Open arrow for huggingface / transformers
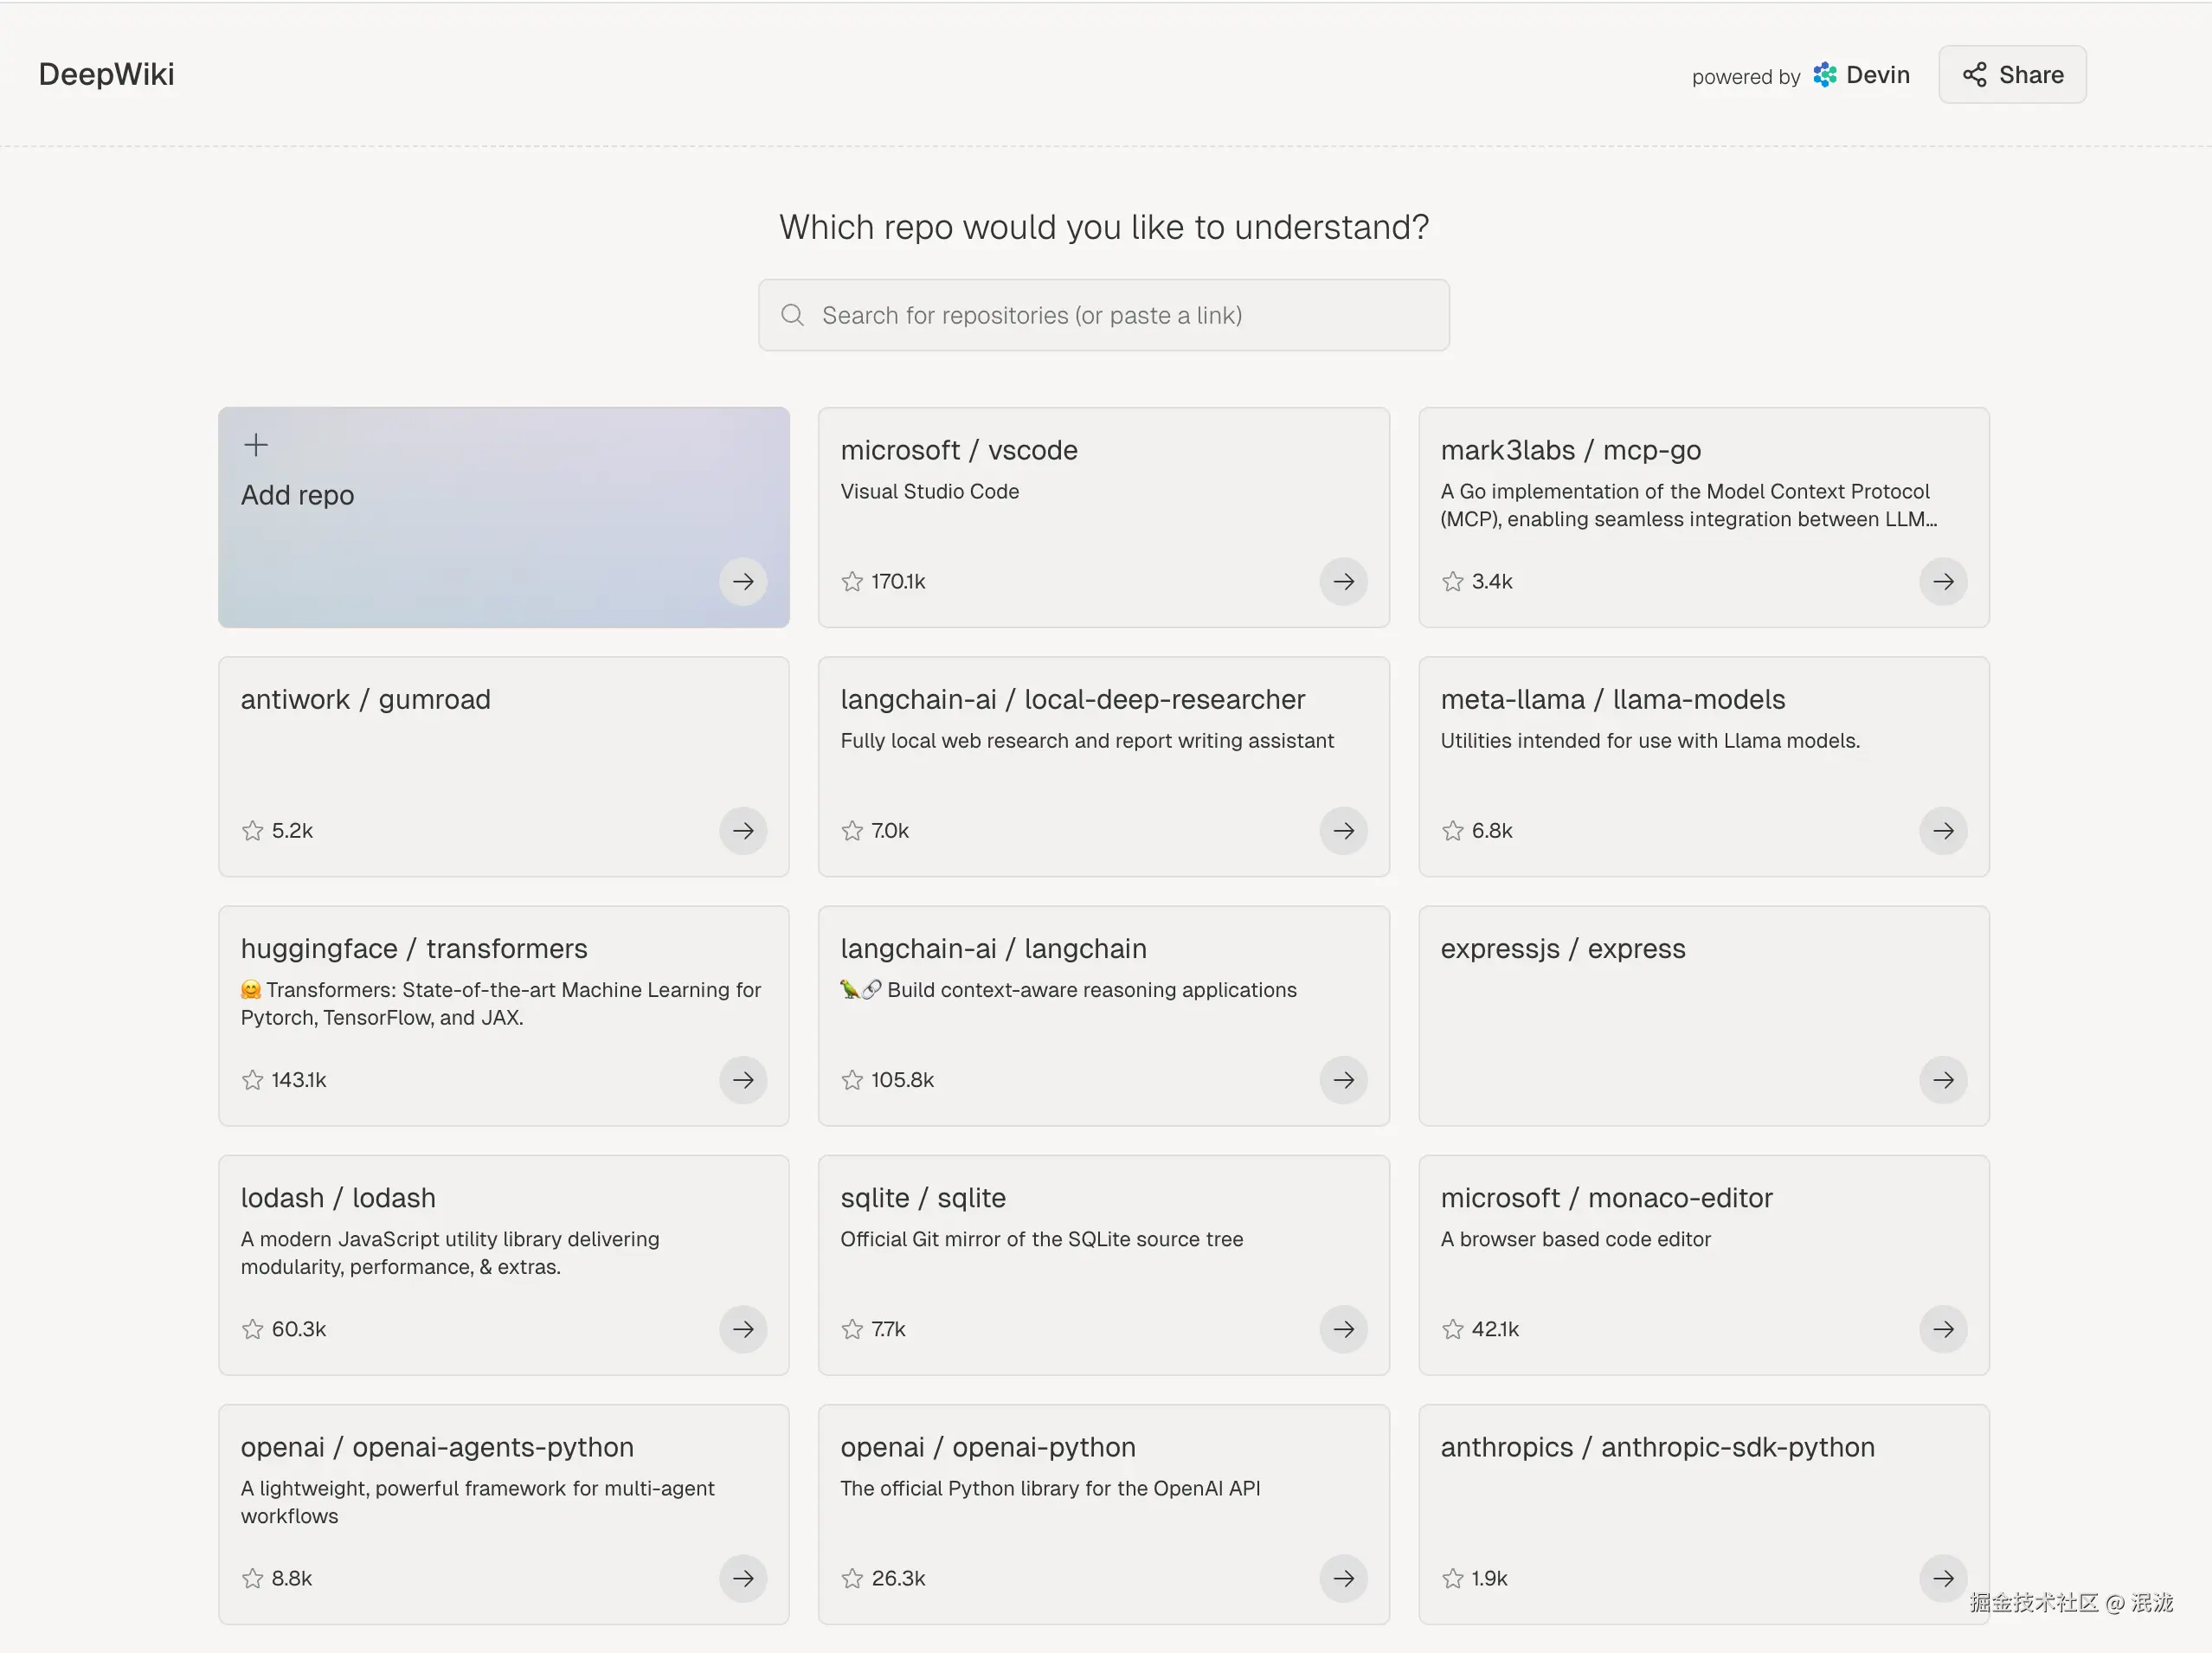The width and height of the screenshot is (2212, 1653). click(743, 1079)
